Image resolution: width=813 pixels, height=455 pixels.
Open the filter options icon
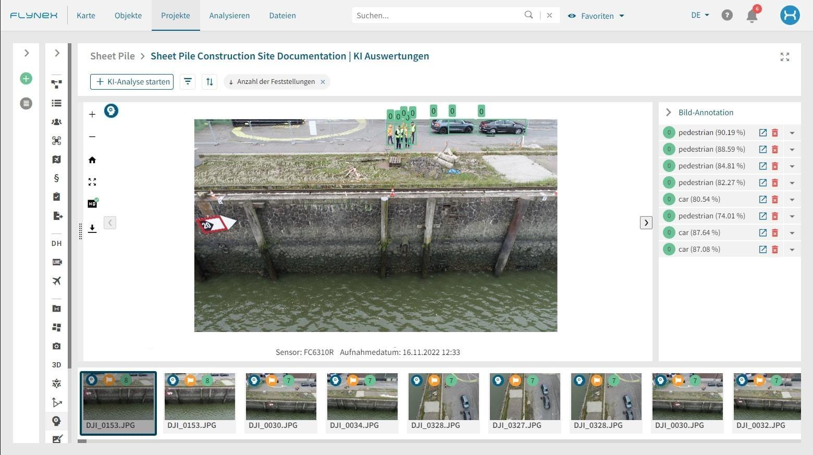click(x=188, y=82)
